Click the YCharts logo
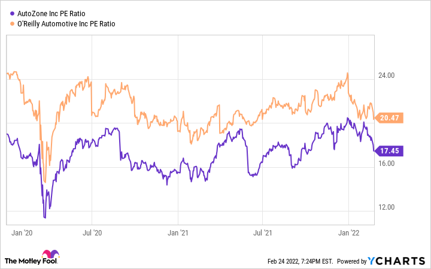Image resolution: width=431 pixels, height=269 pixels. (x=396, y=261)
